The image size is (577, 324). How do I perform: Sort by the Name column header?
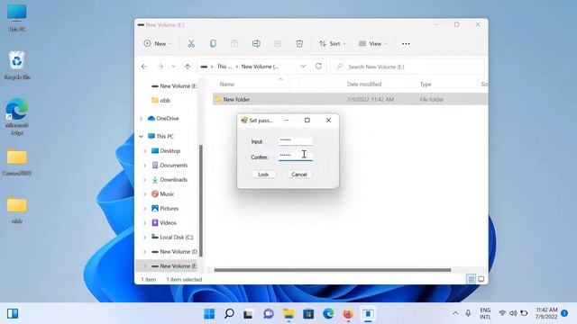point(227,84)
